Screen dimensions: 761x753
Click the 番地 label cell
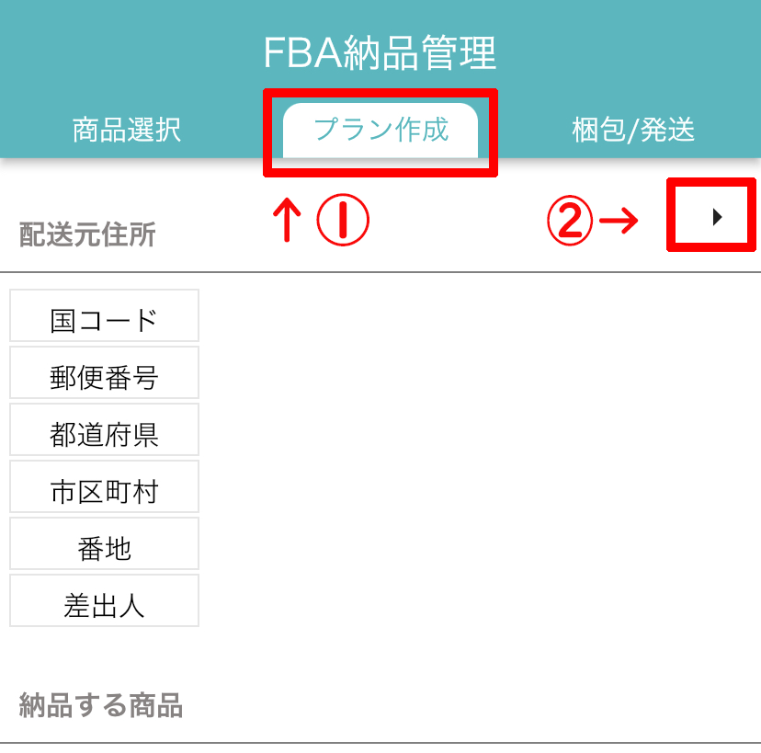point(104,549)
